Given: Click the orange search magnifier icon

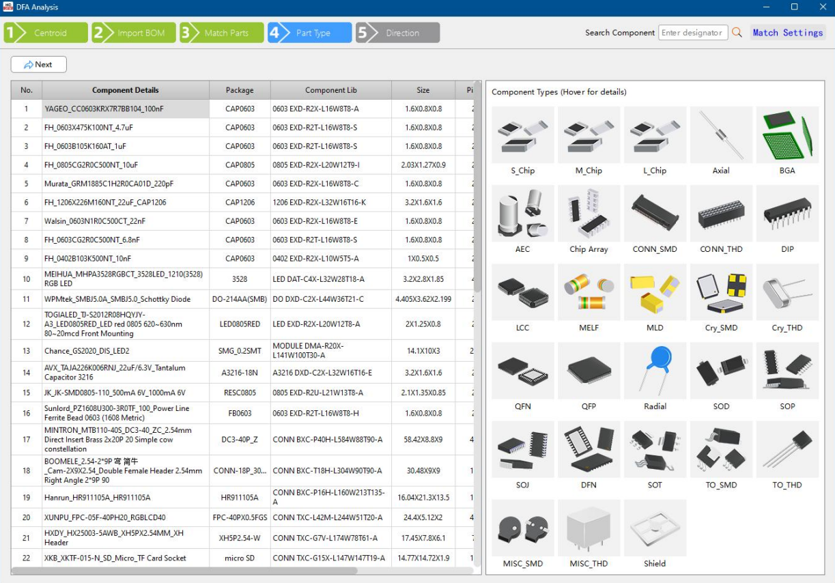Looking at the screenshot, I should point(737,33).
